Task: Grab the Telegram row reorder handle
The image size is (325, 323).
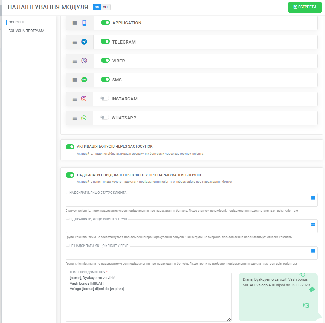Action: [x=74, y=42]
